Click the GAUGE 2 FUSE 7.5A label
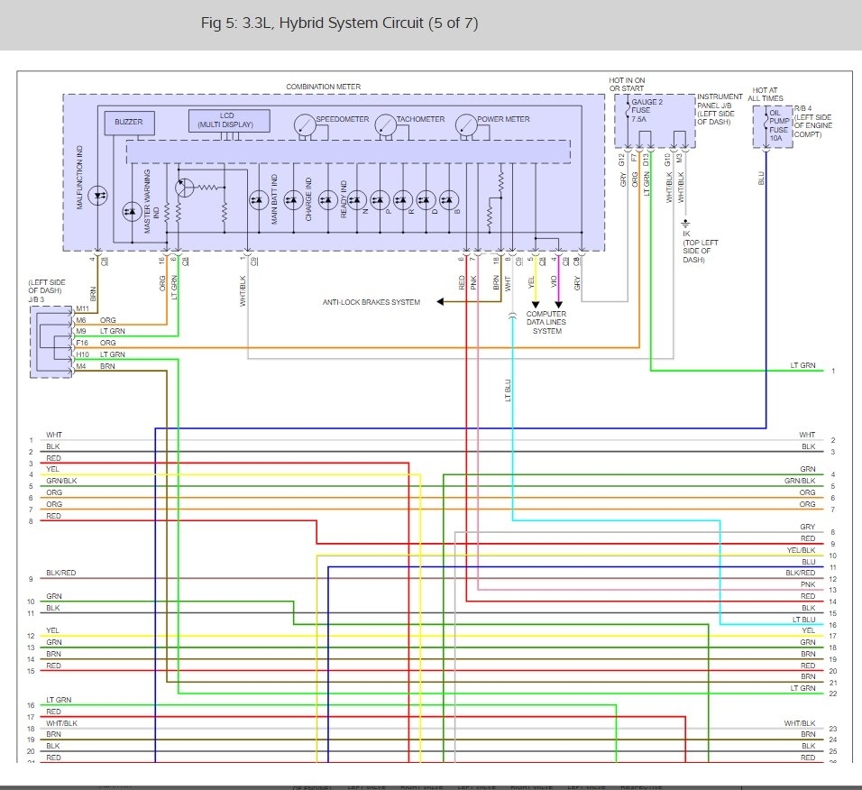The width and height of the screenshot is (862, 790). coord(646,111)
